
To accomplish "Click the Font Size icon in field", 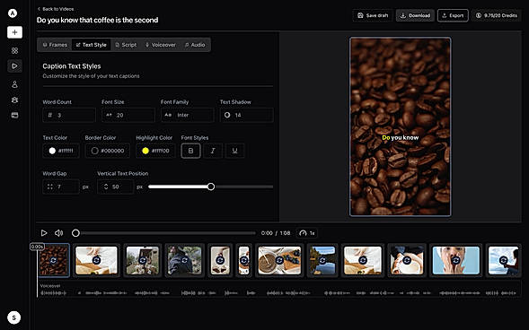I will click(109, 115).
